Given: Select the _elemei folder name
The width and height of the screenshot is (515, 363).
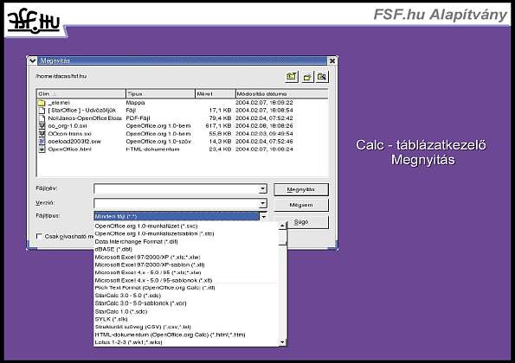Looking at the screenshot, I should pos(59,103).
